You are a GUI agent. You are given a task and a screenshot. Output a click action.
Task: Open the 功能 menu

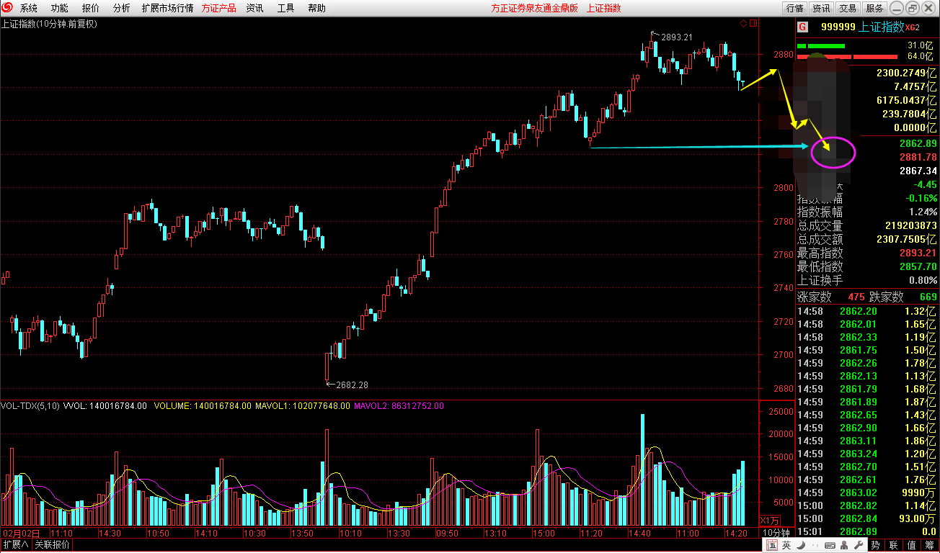(60, 9)
